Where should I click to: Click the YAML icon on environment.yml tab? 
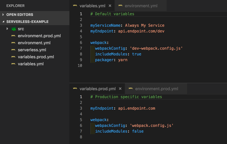tap(121, 6)
